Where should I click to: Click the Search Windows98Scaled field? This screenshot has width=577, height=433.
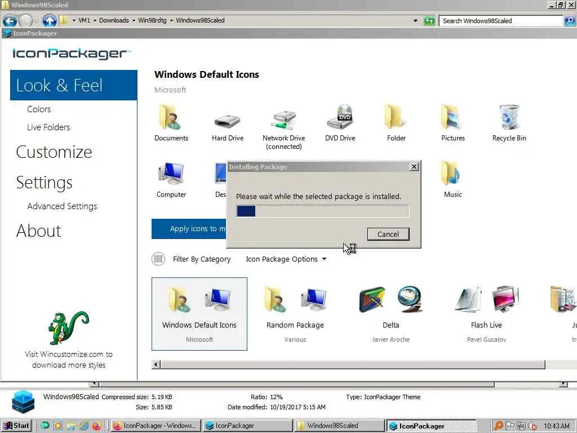[x=501, y=21]
